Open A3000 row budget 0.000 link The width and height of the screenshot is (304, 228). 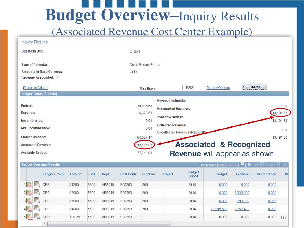pyautogui.click(x=223, y=201)
